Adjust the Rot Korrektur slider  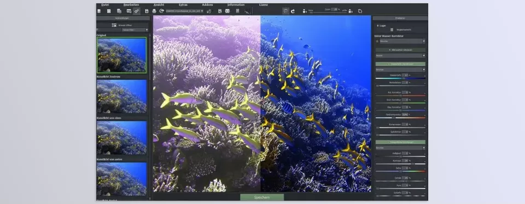[x=400, y=96]
